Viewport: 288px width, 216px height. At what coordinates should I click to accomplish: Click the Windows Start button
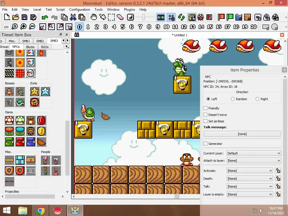pos(7,211)
